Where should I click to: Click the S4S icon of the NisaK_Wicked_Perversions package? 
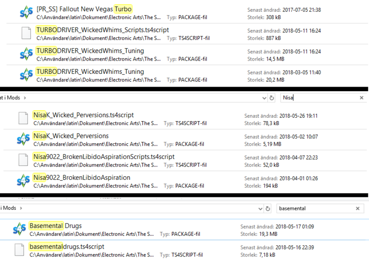[x=23, y=139]
